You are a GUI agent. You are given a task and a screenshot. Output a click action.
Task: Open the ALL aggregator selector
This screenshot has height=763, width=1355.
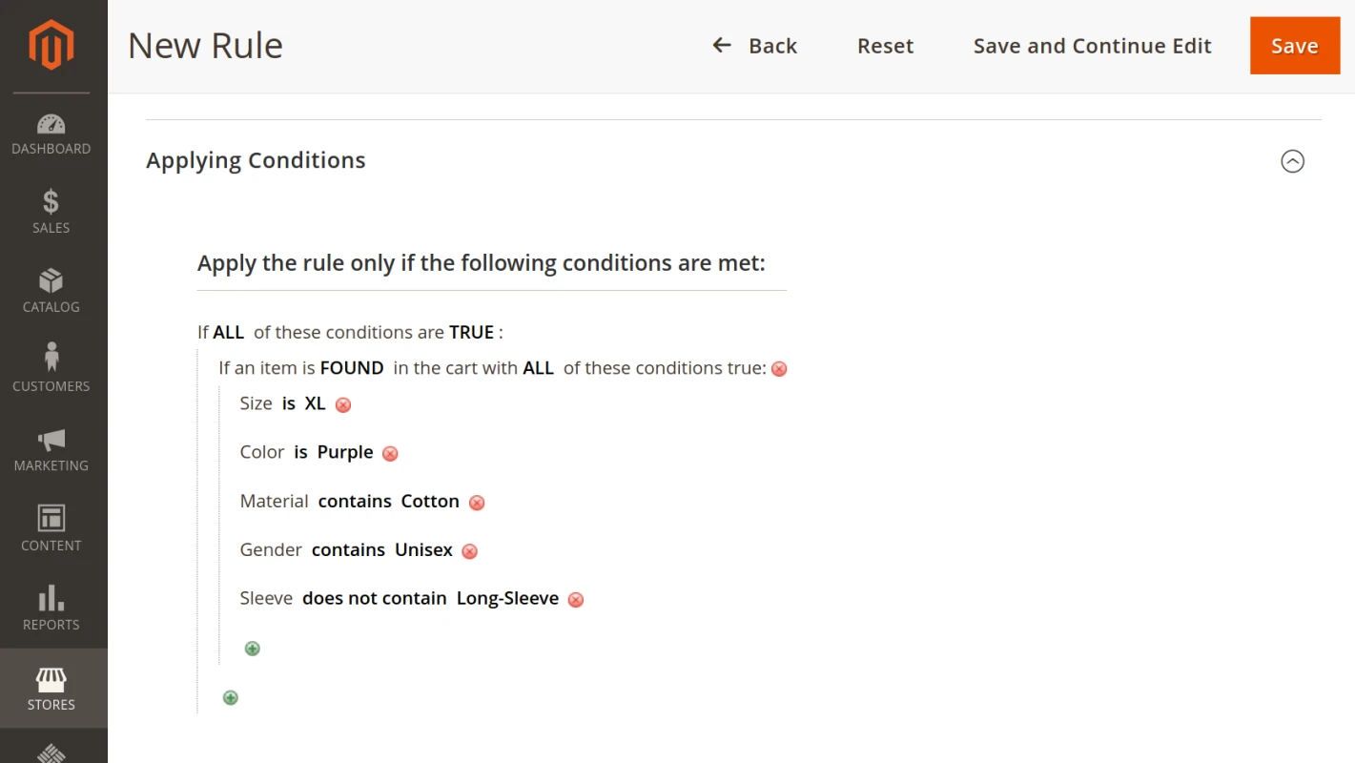tap(229, 332)
